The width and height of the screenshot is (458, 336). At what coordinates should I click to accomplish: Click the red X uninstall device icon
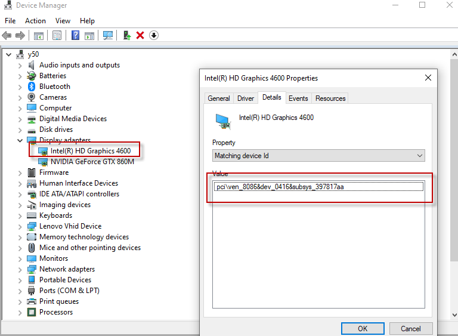(140, 36)
